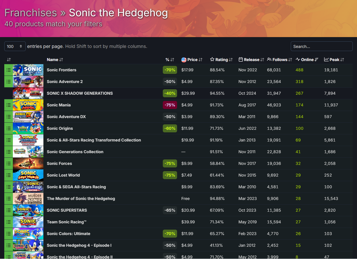Click the -75% discount badge for Sonic Mania
The image size is (357, 259).
point(170,105)
